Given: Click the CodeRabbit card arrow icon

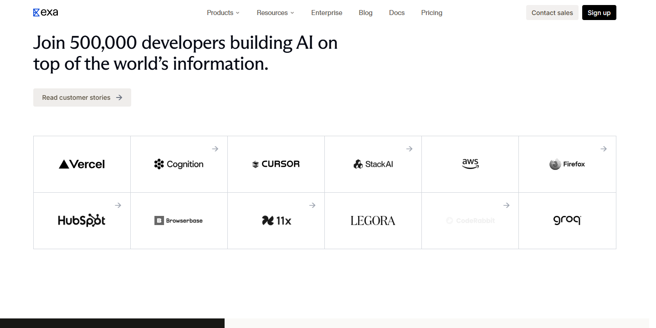Looking at the screenshot, I should tap(506, 205).
